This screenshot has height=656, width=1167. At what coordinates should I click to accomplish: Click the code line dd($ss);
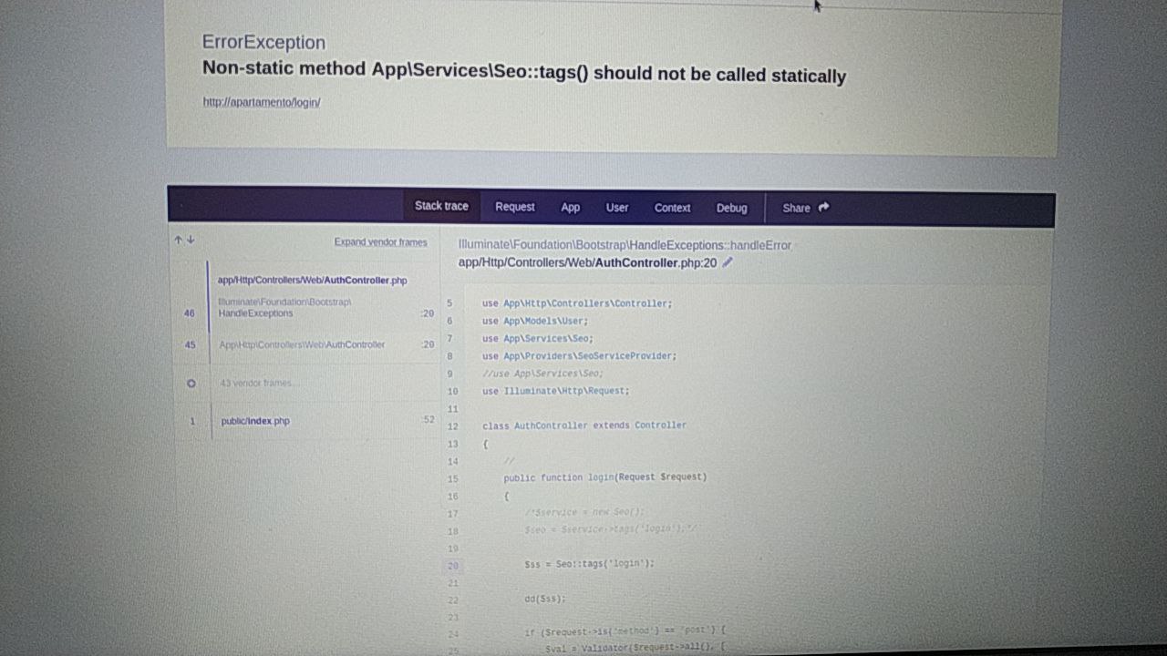(x=544, y=600)
